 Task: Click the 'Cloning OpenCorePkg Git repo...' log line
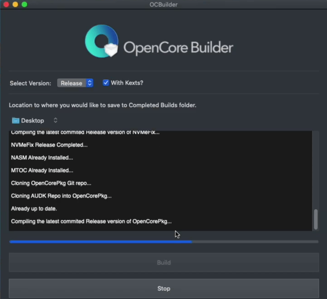coord(51,183)
